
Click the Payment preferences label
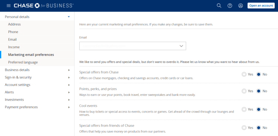coord(21,107)
